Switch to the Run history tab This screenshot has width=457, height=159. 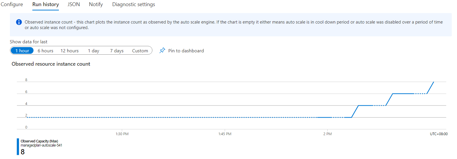click(46, 5)
